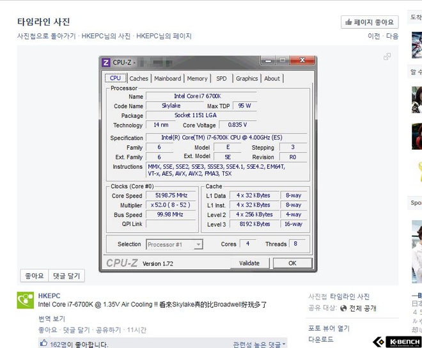Click the Specification field text
Viewport: 422px width, 348px height.
click(226, 138)
